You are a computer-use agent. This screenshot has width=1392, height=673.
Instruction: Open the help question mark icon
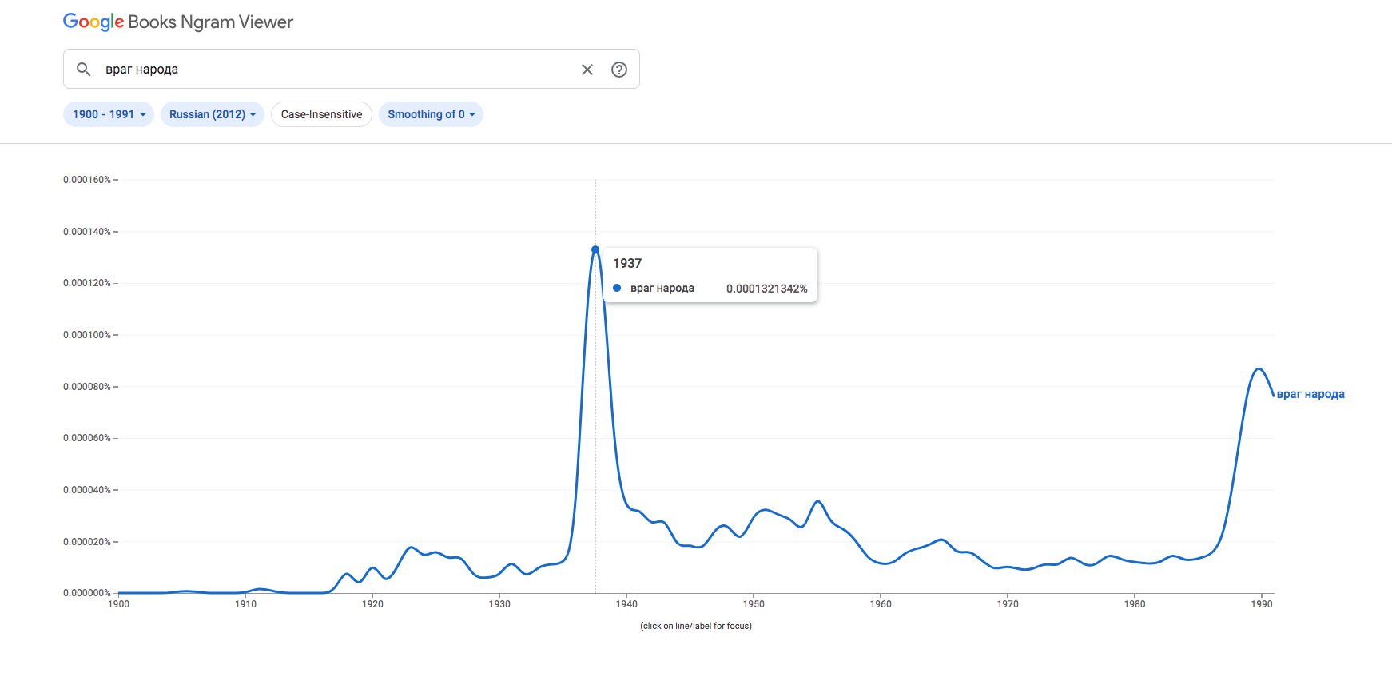tap(619, 70)
